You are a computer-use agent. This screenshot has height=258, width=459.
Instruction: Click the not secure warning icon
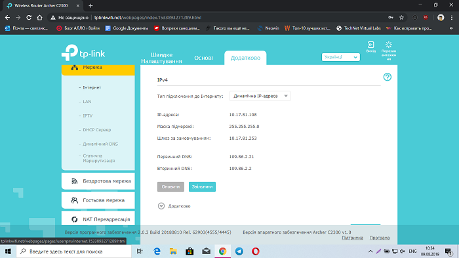(53, 18)
